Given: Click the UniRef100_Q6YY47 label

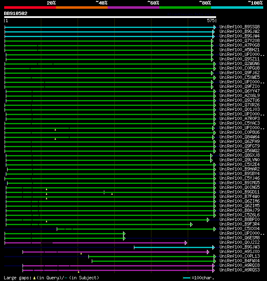Looking at the screenshot, I should click(239, 91).
